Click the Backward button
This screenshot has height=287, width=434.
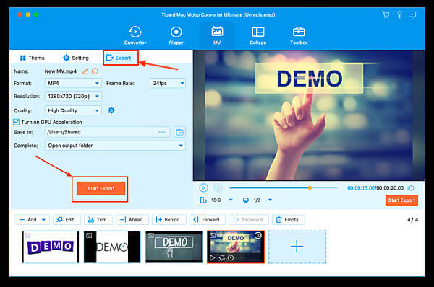[x=248, y=220]
